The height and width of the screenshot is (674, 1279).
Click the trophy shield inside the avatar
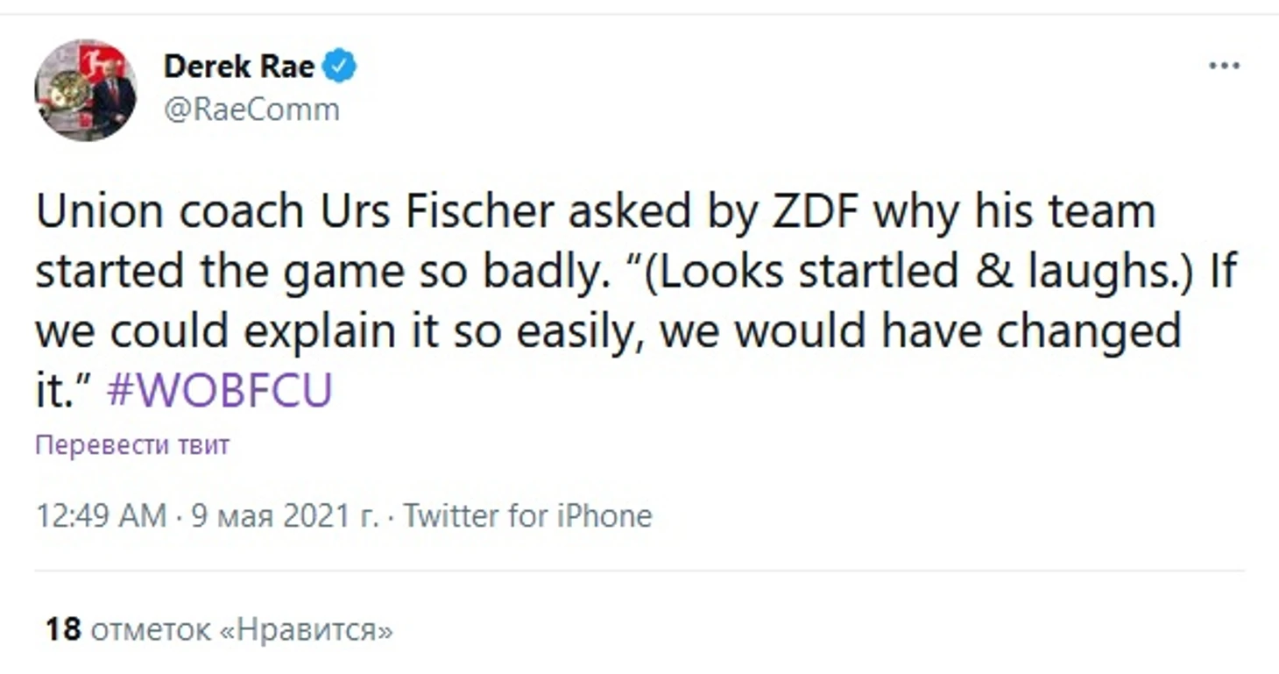(x=66, y=91)
